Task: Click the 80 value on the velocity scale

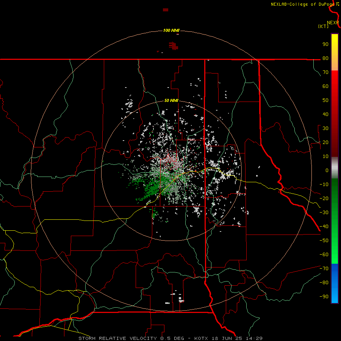Action: (x=325, y=58)
